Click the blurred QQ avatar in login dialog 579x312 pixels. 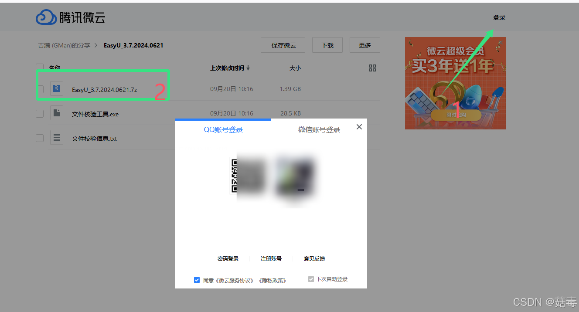tap(296, 176)
